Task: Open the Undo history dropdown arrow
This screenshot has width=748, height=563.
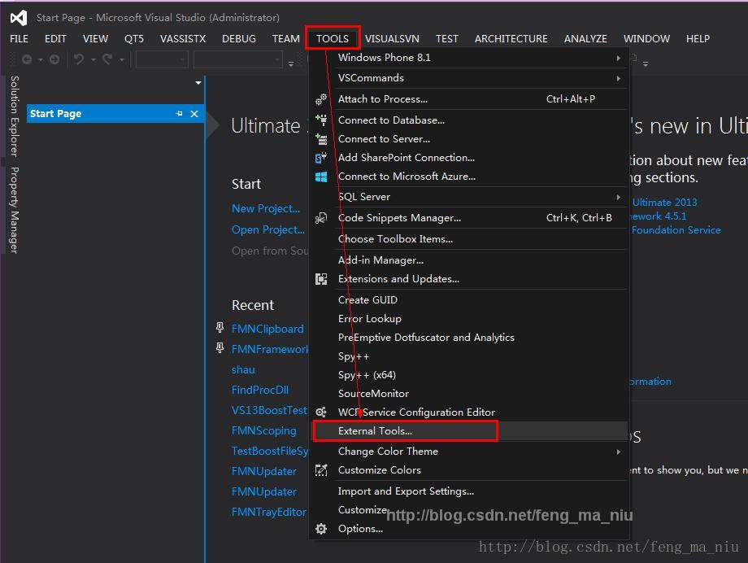Action: coord(93,59)
